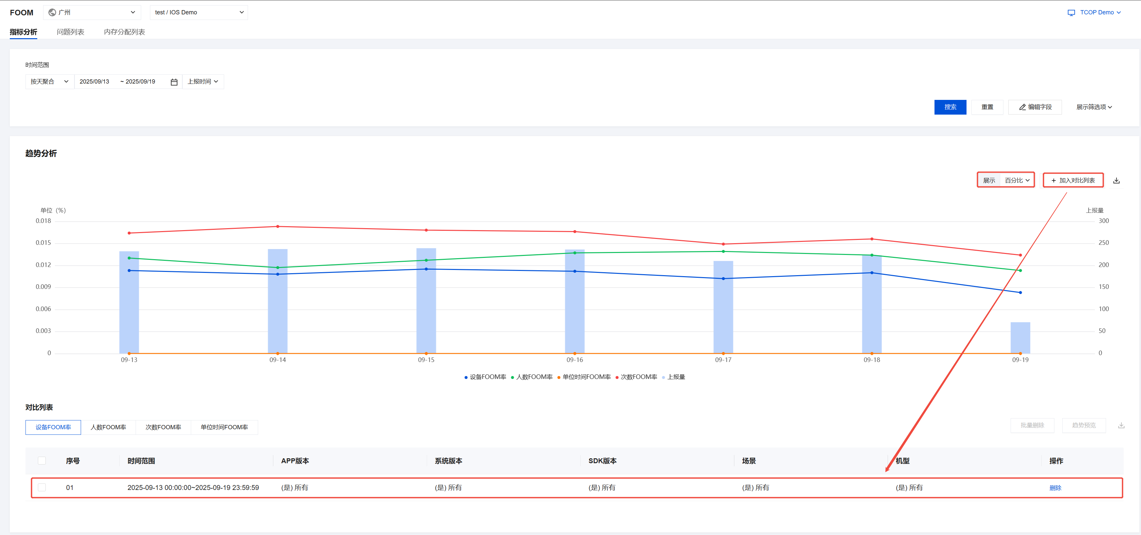
Task: Click the monitor icon beside TCOP Demo
Action: click(x=1071, y=13)
